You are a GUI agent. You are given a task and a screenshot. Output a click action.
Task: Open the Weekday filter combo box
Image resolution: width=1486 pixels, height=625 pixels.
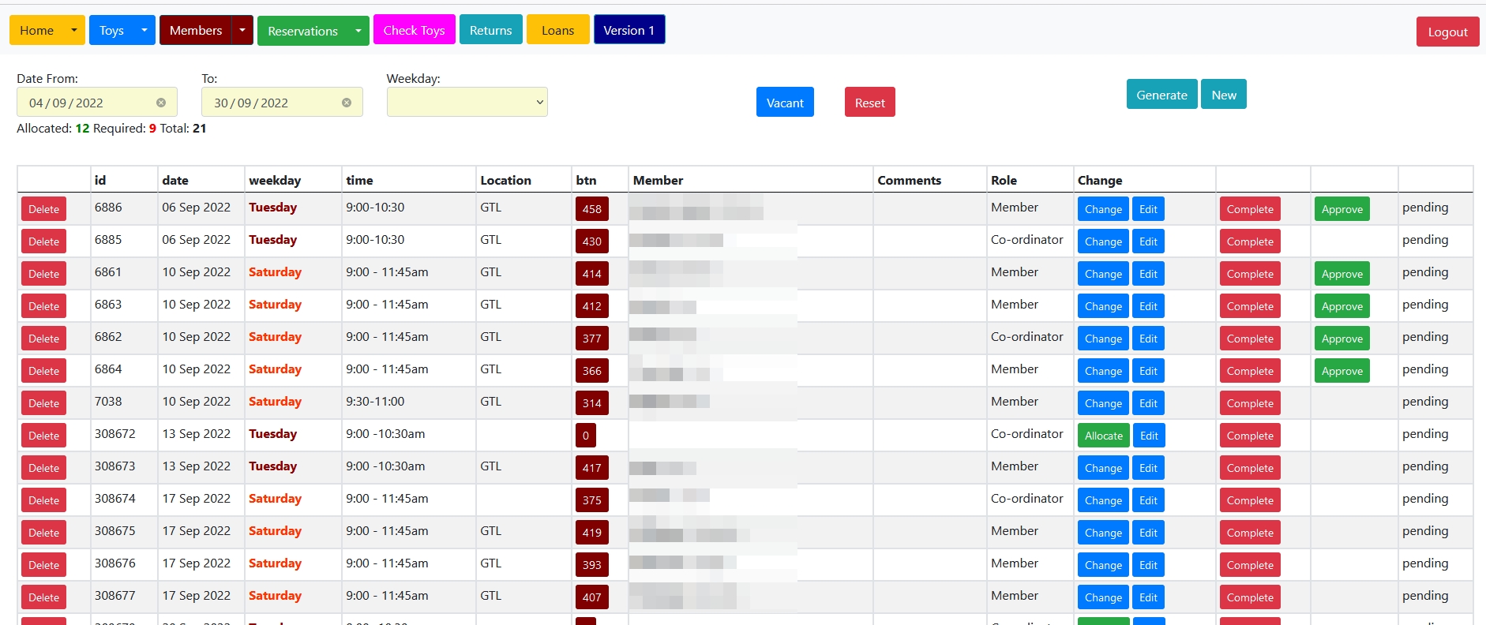coord(467,102)
